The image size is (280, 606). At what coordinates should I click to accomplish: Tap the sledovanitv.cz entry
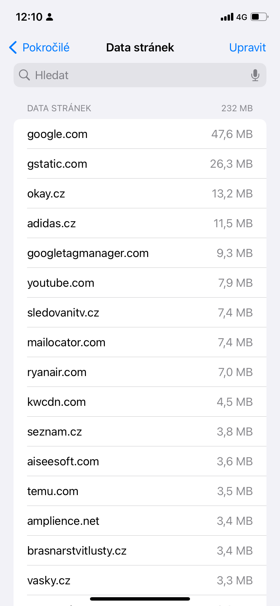tap(140, 313)
